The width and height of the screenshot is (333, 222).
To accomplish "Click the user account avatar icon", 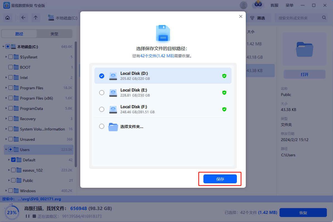I will tap(243, 5).
